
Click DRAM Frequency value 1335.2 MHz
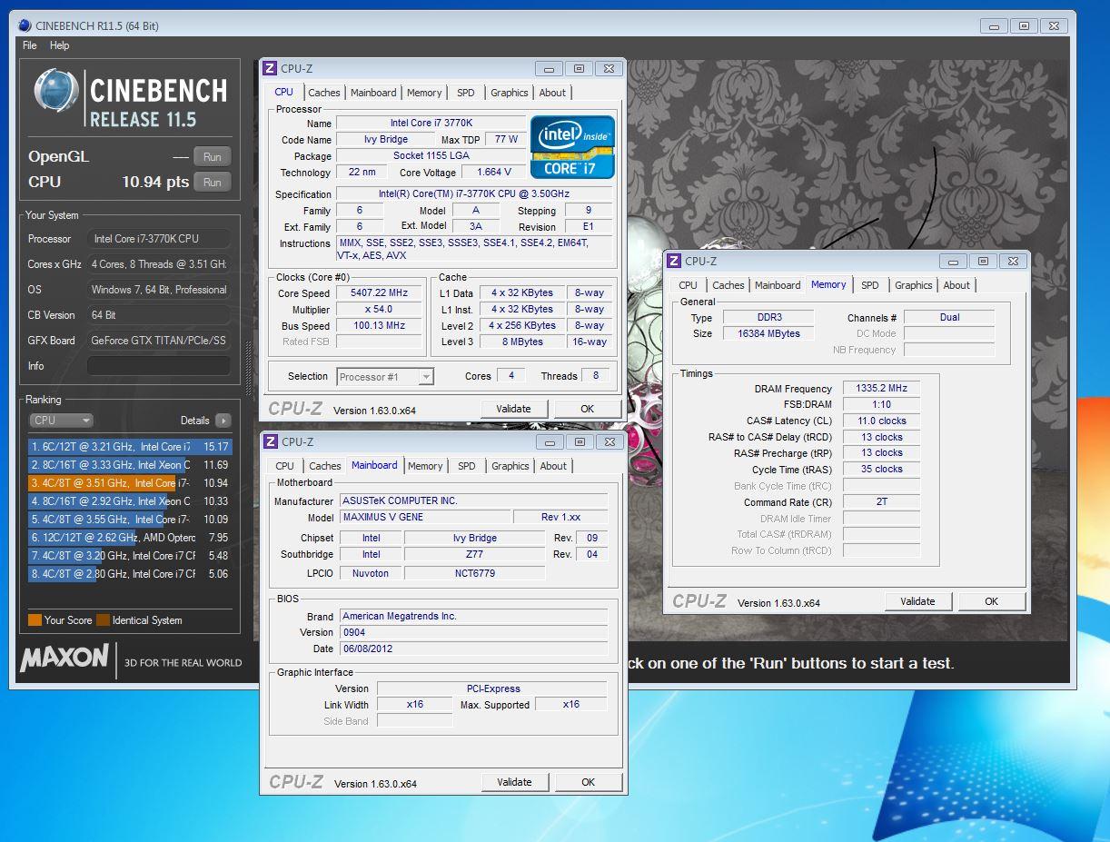(881, 389)
